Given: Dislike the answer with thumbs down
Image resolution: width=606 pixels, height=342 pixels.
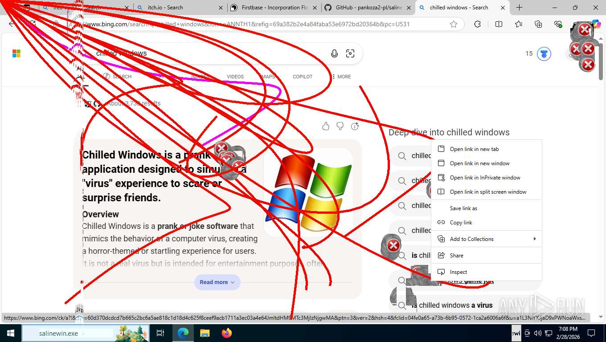Looking at the screenshot, I should pyautogui.click(x=340, y=126).
